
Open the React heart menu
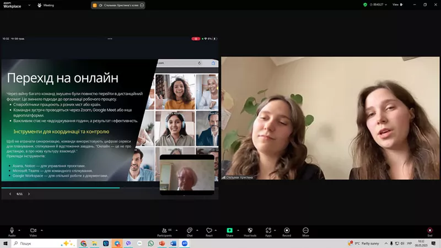click(209, 232)
